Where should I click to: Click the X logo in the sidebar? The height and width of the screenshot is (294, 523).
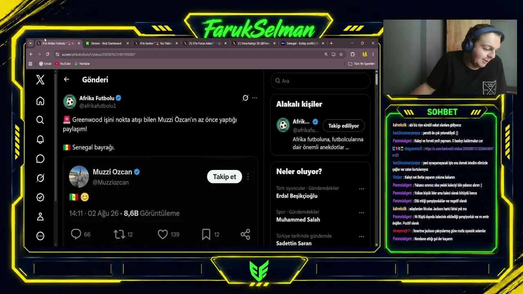40,80
